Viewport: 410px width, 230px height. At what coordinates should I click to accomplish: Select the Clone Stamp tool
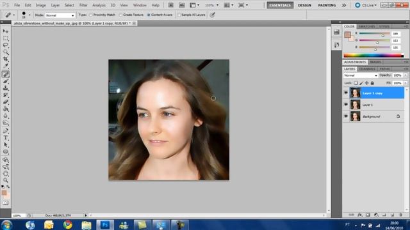point(6,88)
